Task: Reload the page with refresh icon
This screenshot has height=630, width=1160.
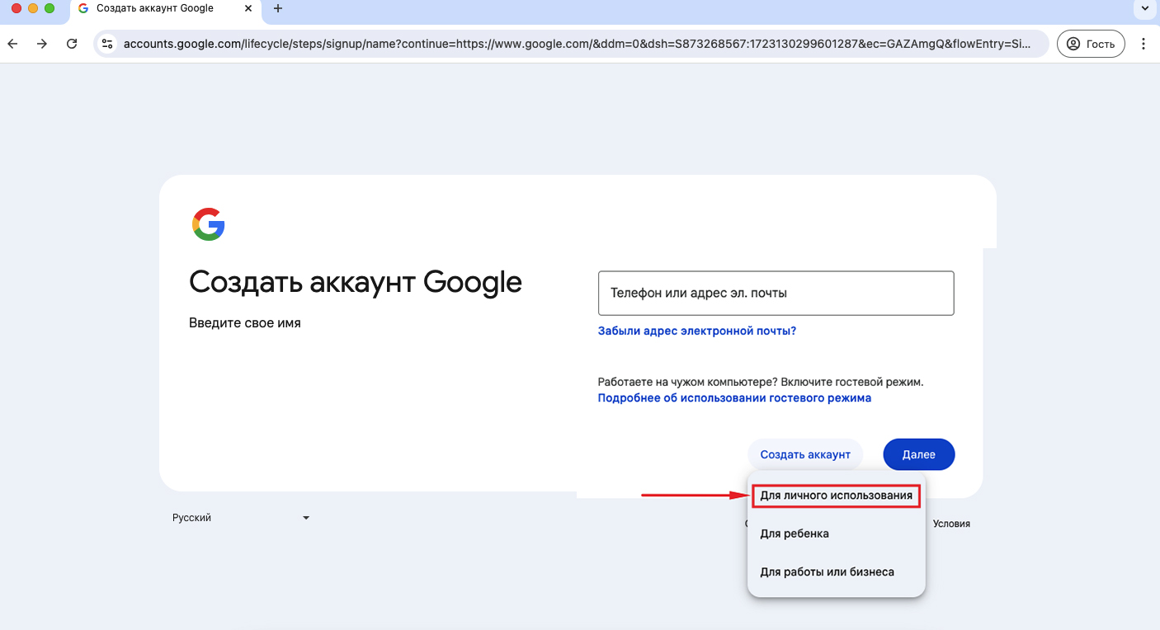Action: click(72, 44)
